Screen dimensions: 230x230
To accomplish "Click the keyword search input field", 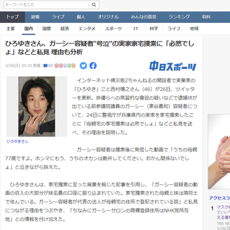I will pyautogui.click(x=46, y=5).
